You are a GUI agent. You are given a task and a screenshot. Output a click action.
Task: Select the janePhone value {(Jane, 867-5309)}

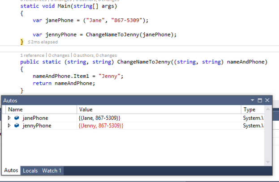[99, 118]
